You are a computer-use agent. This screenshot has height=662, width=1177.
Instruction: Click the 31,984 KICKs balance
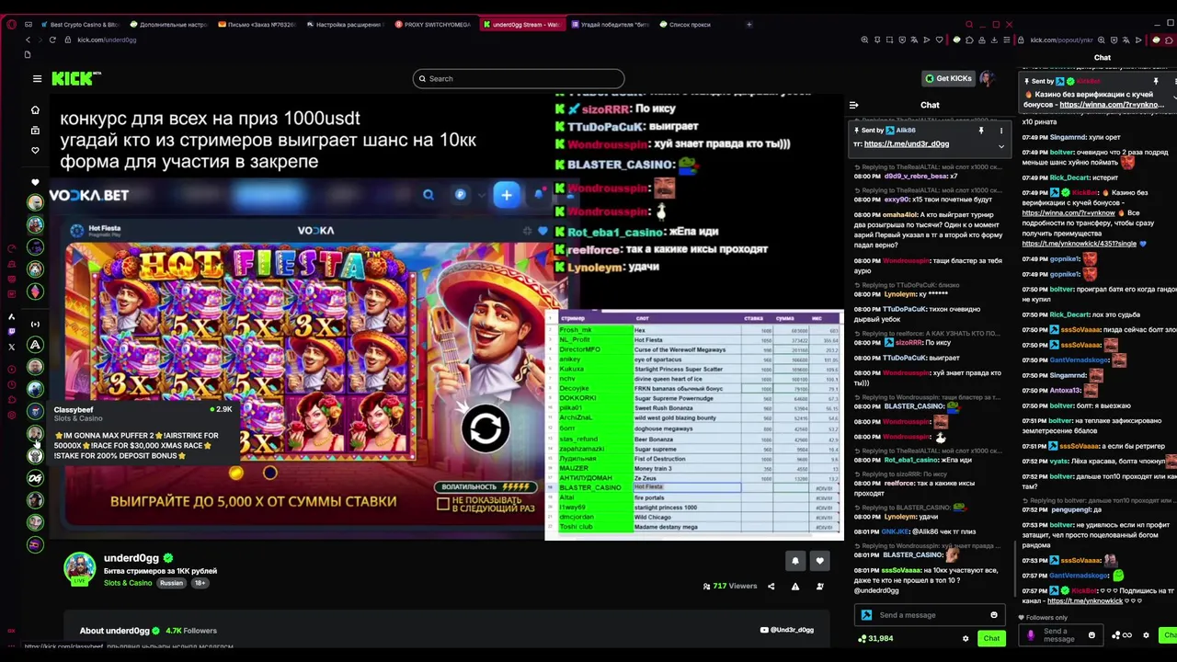pos(875,638)
